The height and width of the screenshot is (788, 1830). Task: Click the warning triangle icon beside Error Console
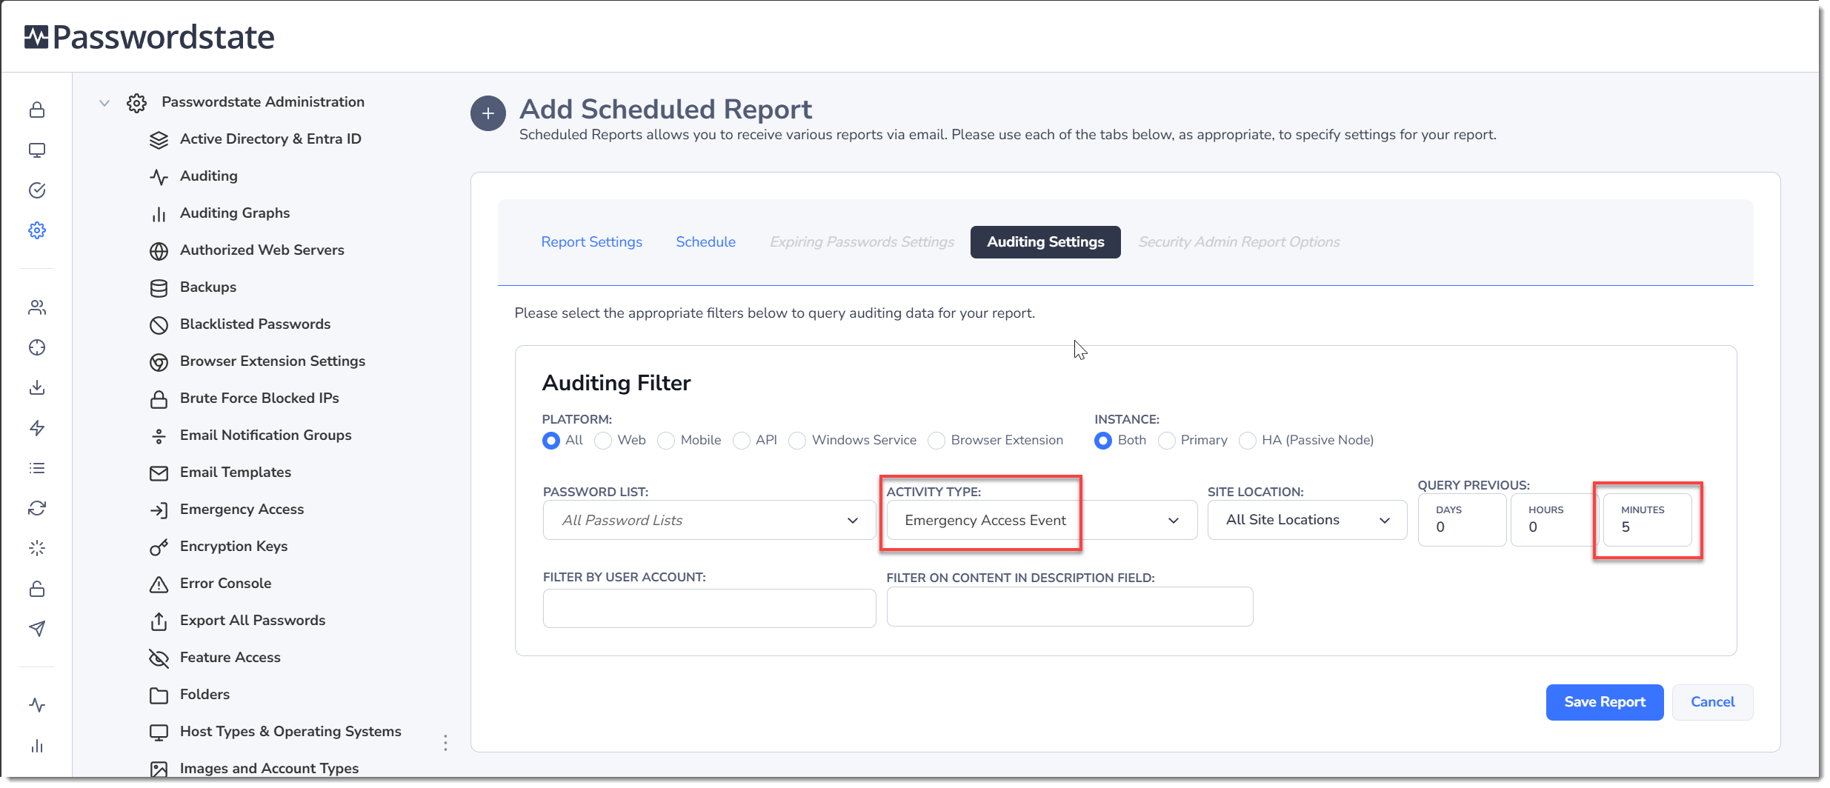pos(159,584)
